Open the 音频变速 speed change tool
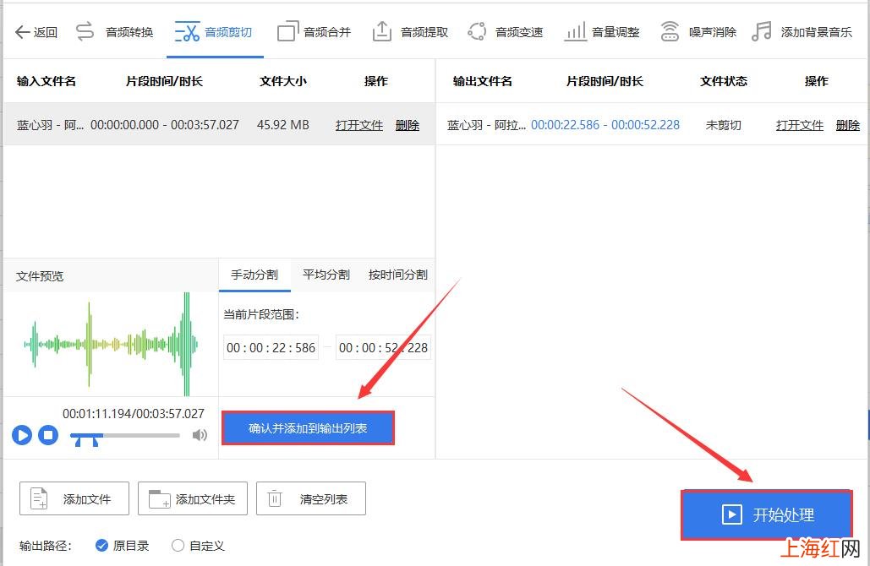The height and width of the screenshot is (566, 870). (x=505, y=32)
